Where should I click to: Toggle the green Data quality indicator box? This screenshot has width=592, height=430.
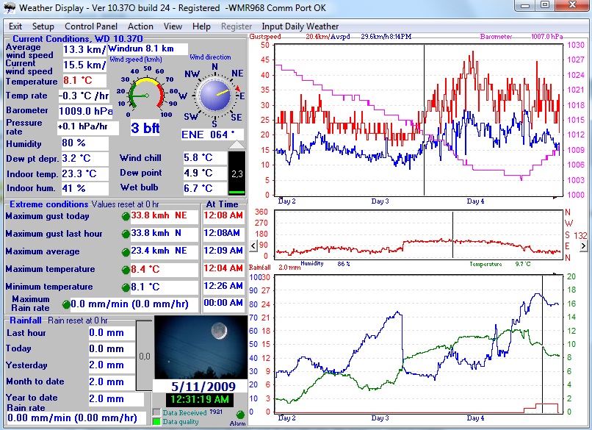tap(156, 421)
